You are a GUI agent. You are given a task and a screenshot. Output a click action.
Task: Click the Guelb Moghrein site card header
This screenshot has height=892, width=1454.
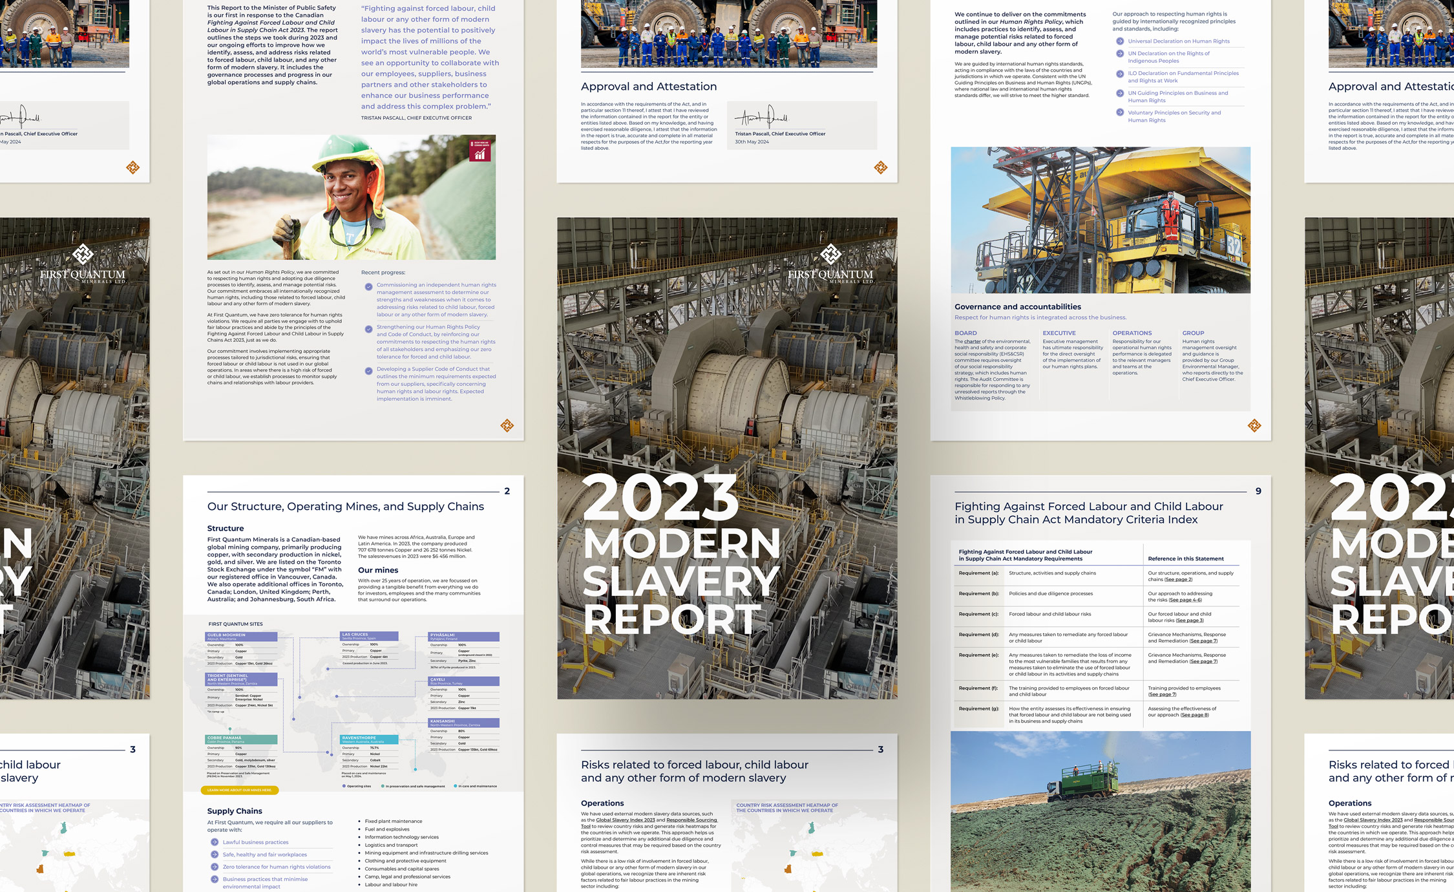pos(241,637)
